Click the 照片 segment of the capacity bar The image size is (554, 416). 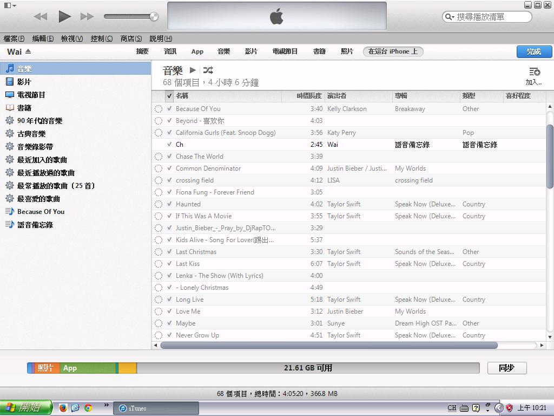[x=46, y=368]
